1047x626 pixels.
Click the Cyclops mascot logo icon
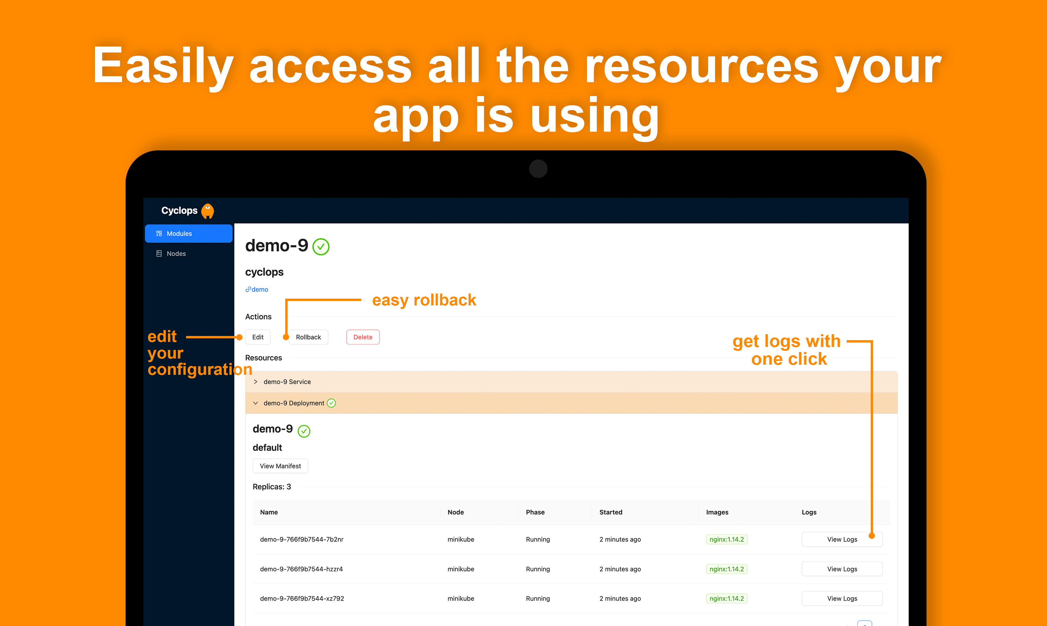pyautogui.click(x=207, y=211)
